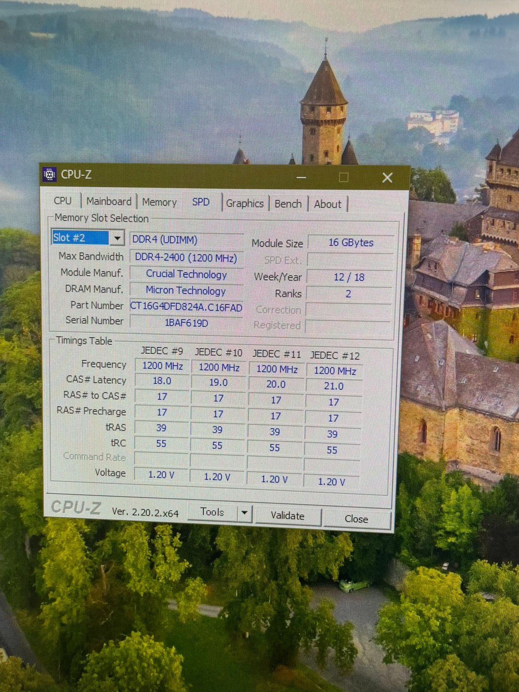Open the Tools button dropdown arrow
The image size is (519, 692).
(x=244, y=513)
